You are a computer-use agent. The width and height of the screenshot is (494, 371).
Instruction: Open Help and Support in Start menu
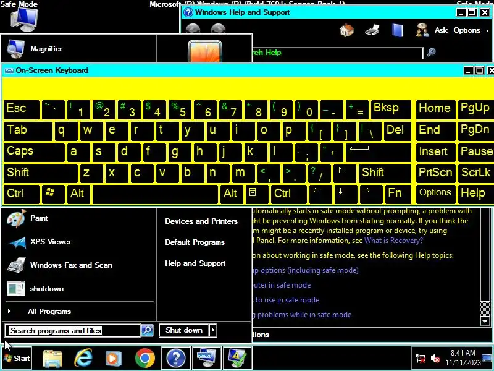pos(195,263)
